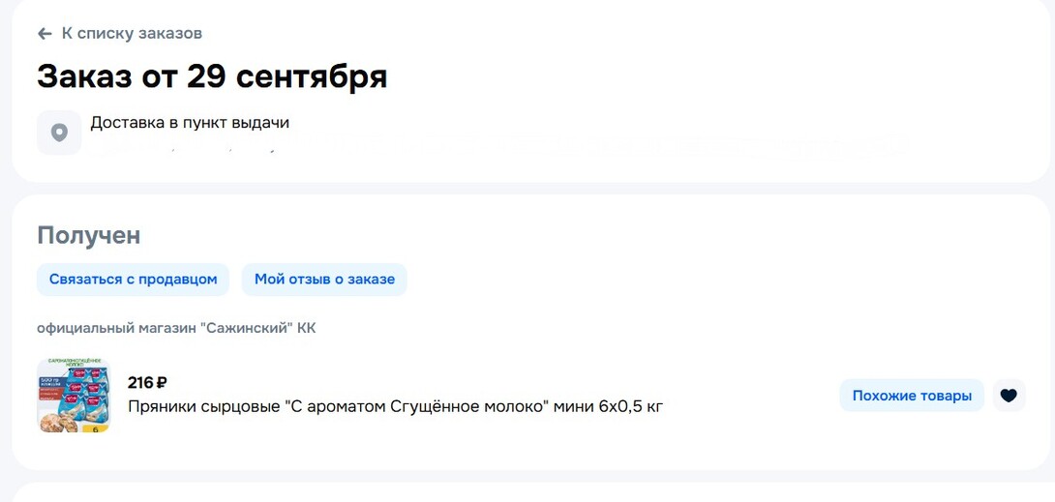
Task: Click the partially visible card at the bottom
Action: pos(527,492)
